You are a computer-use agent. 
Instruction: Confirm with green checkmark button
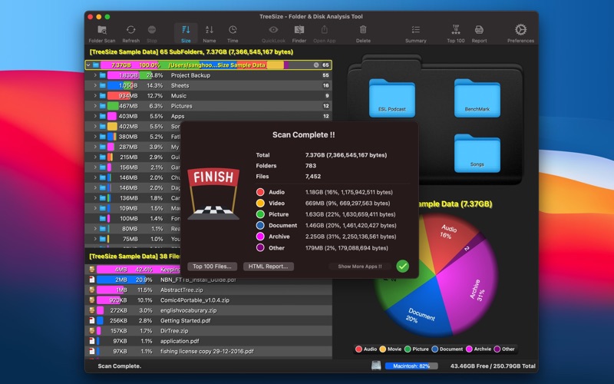pyautogui.click(x=402, y=266)
